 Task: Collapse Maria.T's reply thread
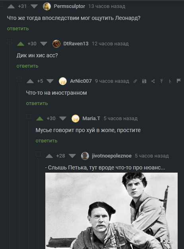(x=29, y=117)
